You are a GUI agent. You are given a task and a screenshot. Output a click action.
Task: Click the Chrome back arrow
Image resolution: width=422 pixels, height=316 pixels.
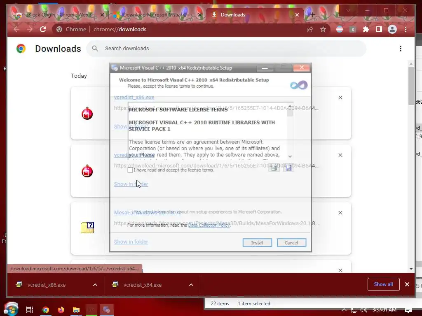[16, 29]
